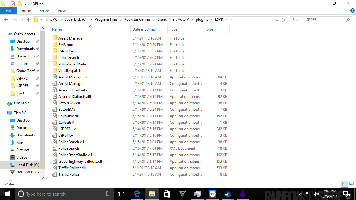The height and width of the screenshot is (200, 356).
Task: Open Steam from the taskbar
Action: pos(228,194)
